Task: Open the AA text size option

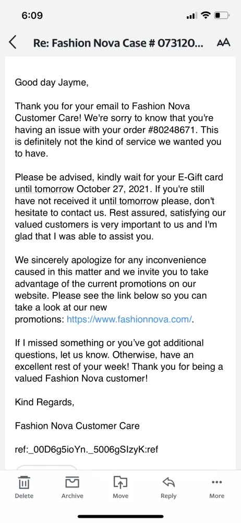Action: point(223,43)
